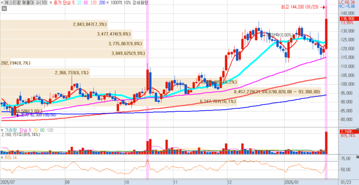
Task: Click the 110,000 price axis label
Action: coord(347,66)
